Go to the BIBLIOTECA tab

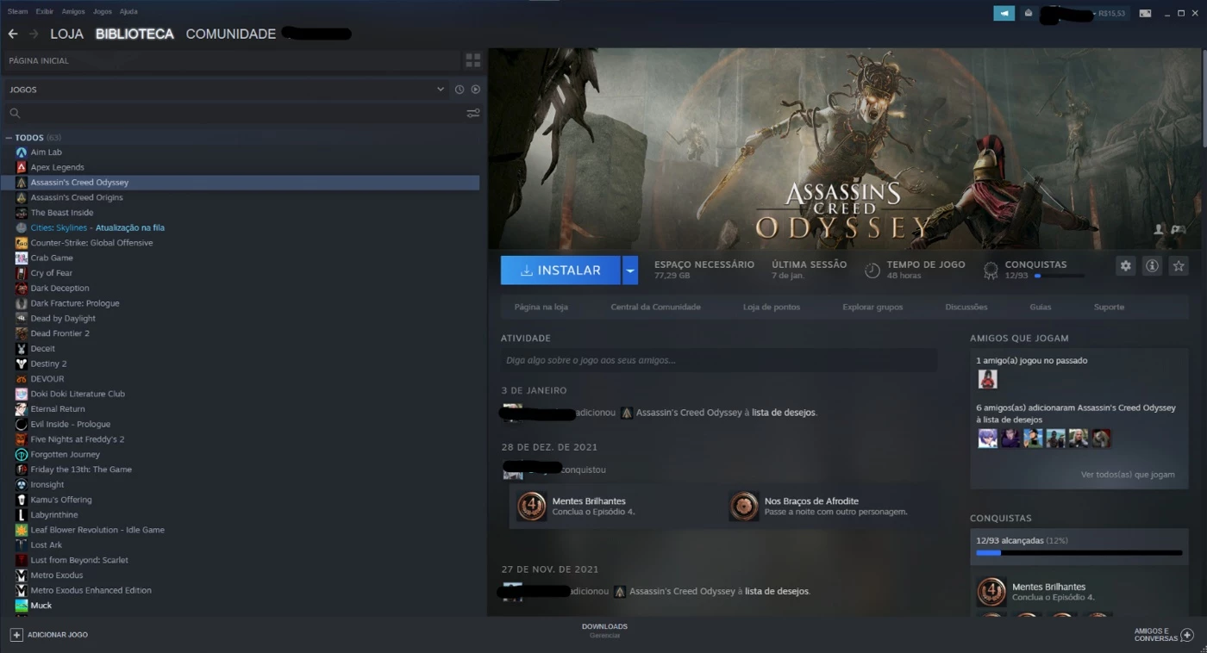134,34
